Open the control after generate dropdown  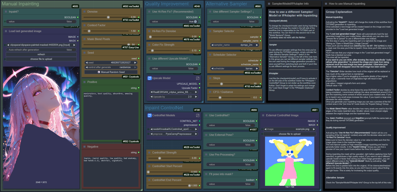point(111,67)
